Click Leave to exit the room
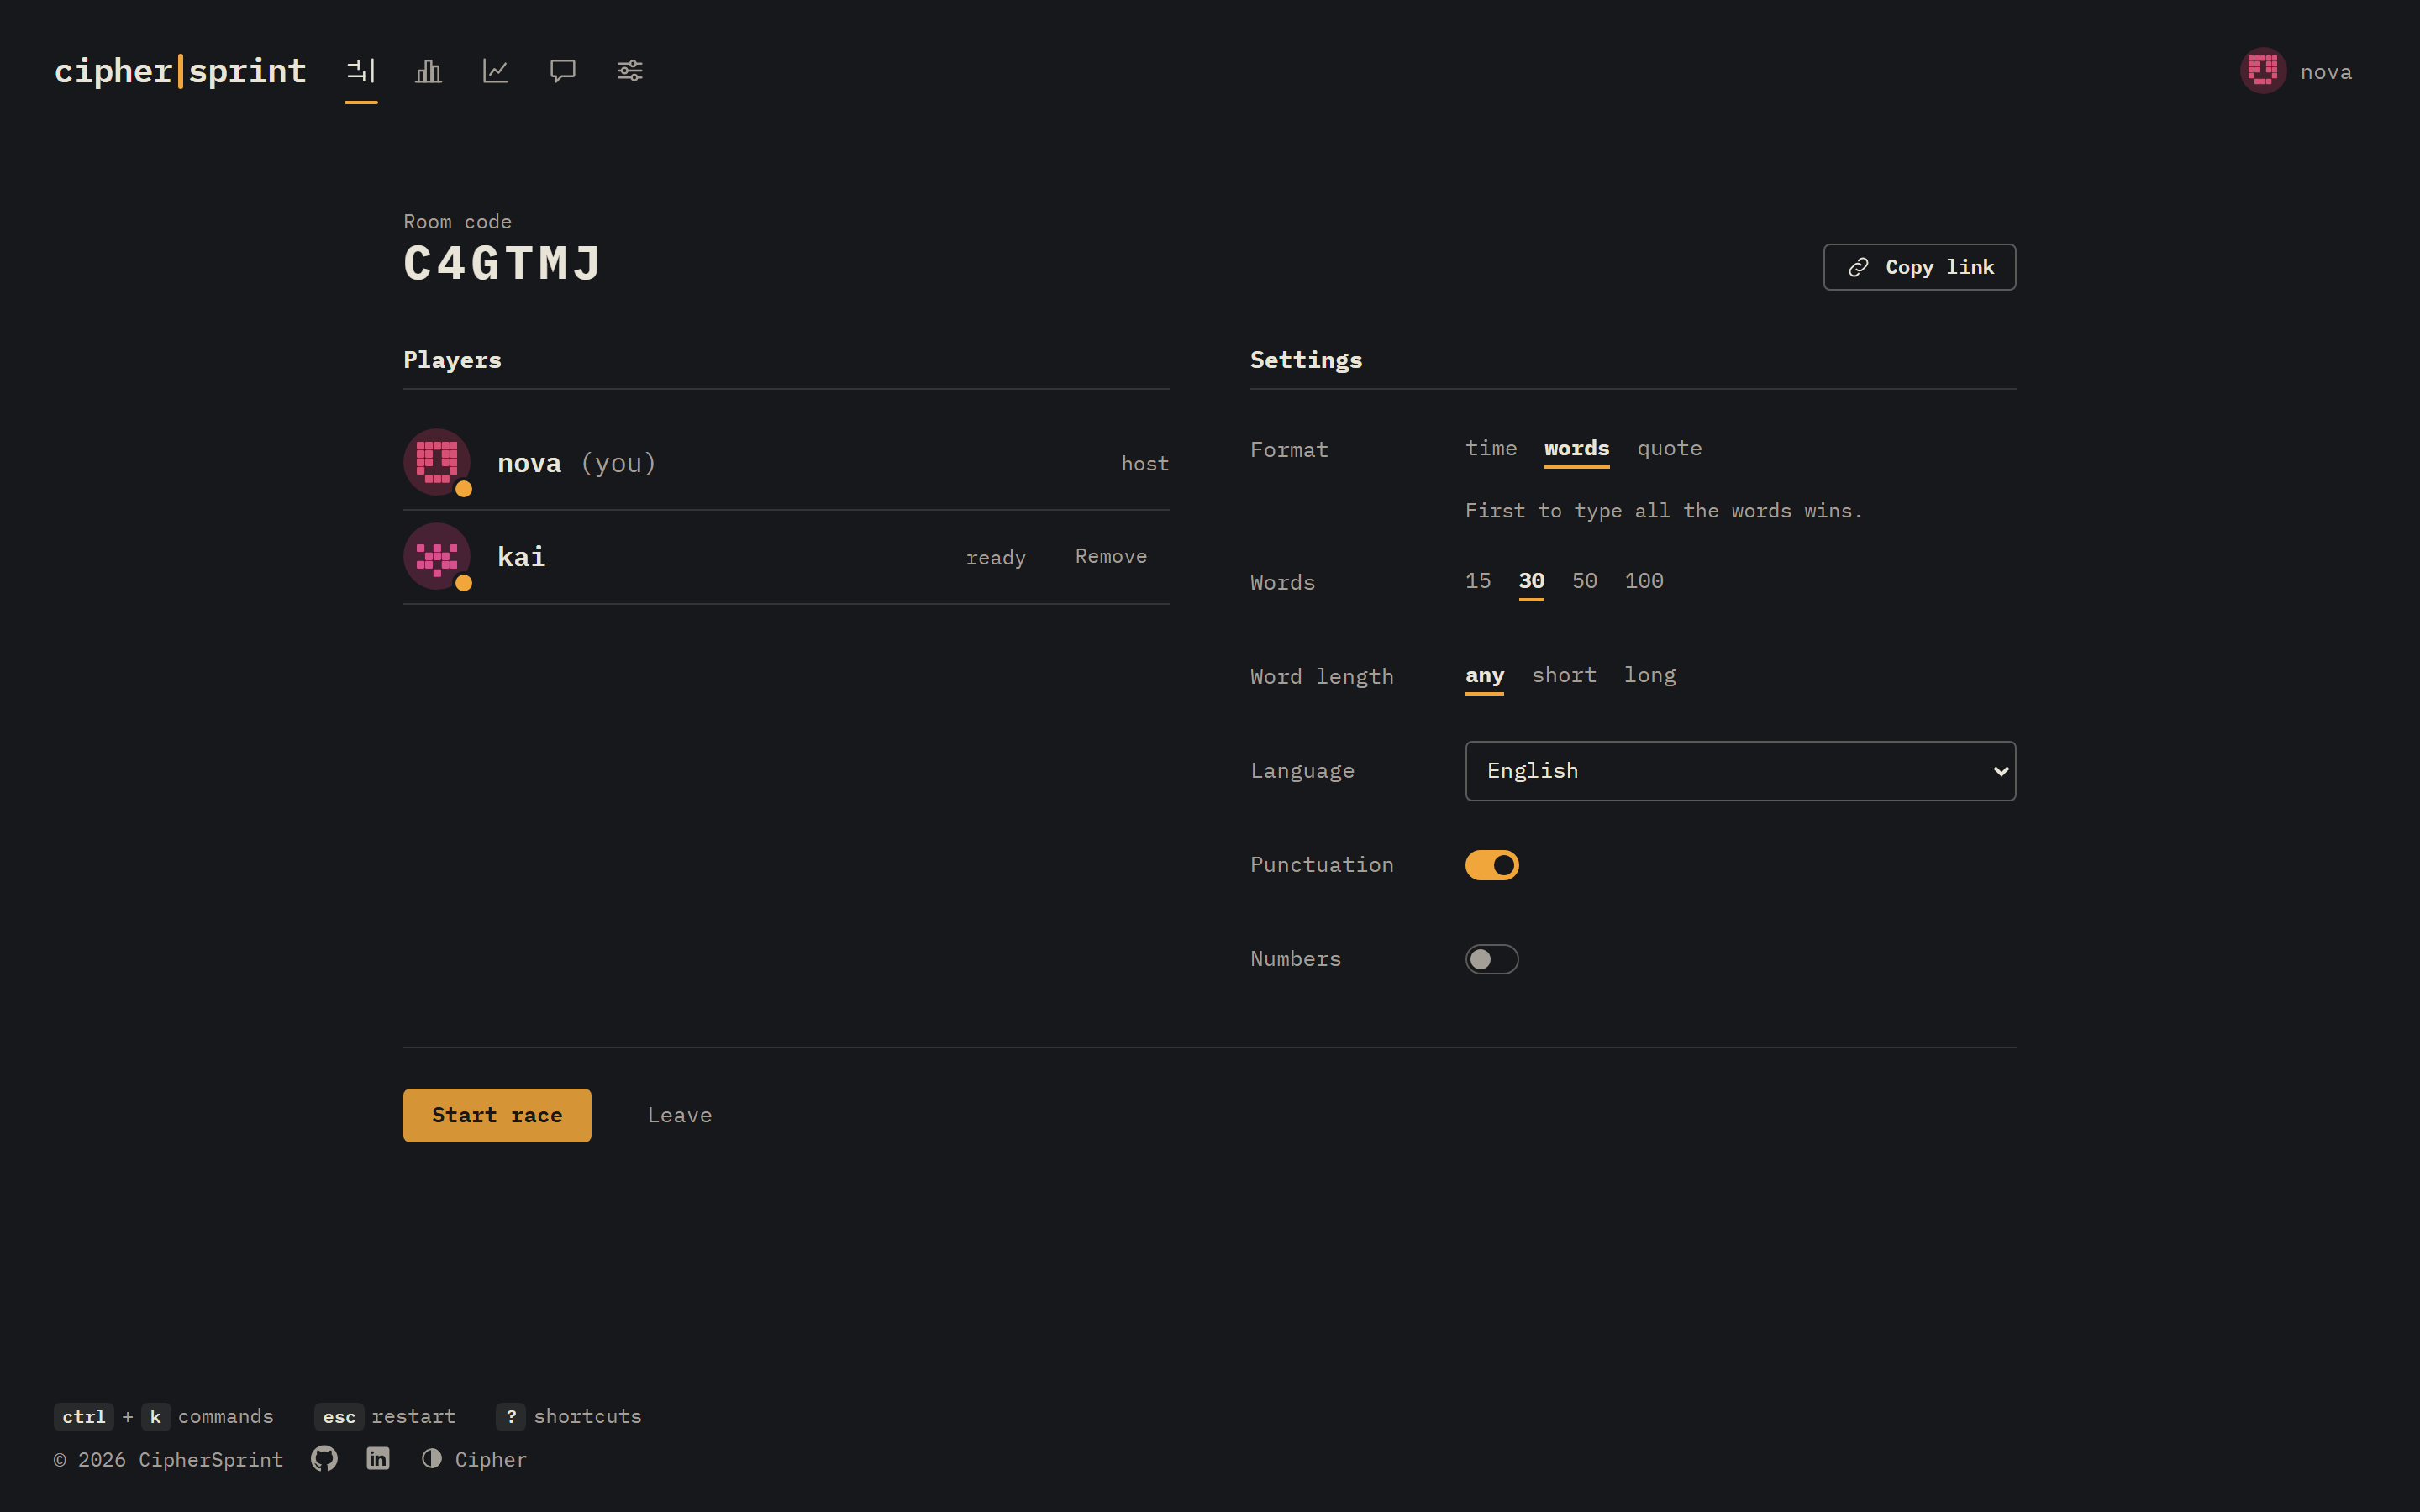The width and height of the screenshot is (2420, 1512). click(680, 1115)
